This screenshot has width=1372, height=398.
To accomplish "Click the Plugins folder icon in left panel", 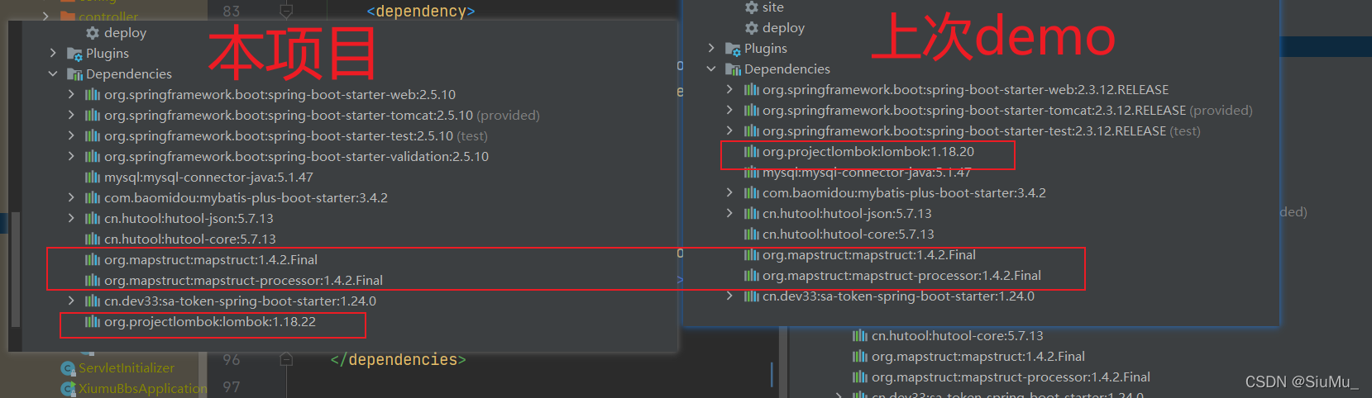I will (74, 54).
